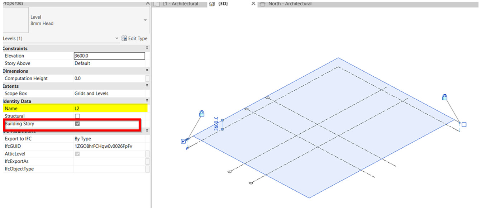Click the 3D view house icon
481x210 pixels.
(x=212, y=4)
